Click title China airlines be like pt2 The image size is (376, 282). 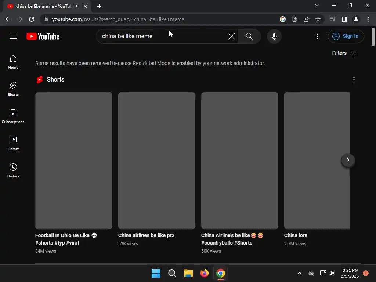tap(146, 235)
